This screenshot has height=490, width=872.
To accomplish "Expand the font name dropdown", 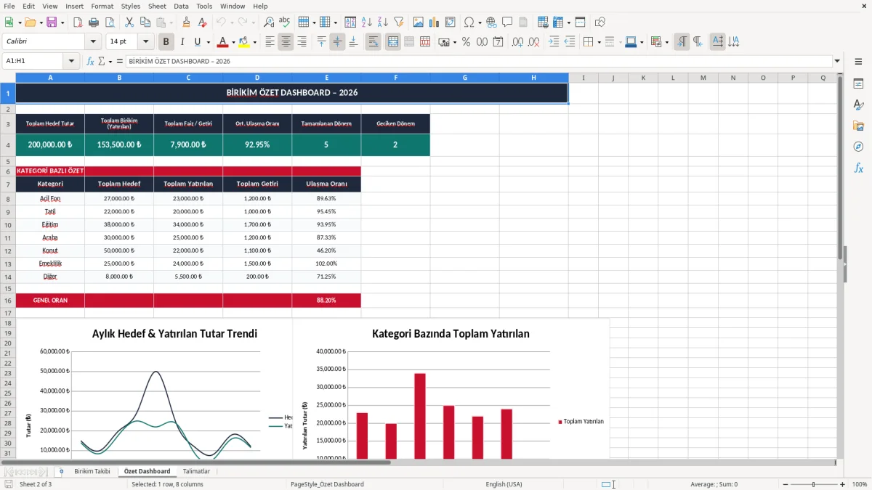I will point(93,42).
